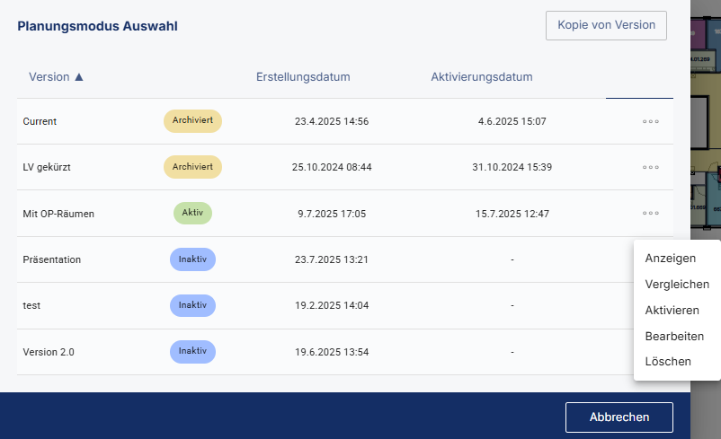
Task: Click creation date 19.2.2025 14:04
Action: click(332, 305)
